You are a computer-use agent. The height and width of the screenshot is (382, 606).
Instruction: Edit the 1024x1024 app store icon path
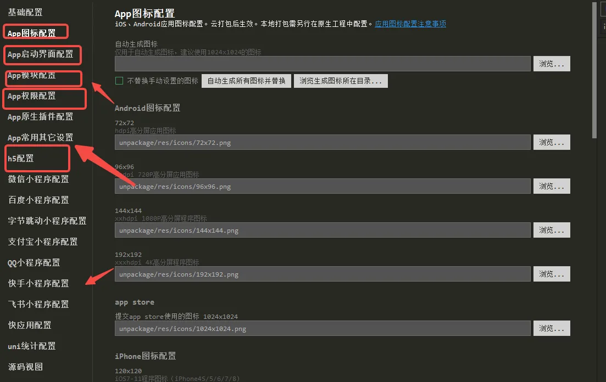pyautogui.click(x=323, y=328)
